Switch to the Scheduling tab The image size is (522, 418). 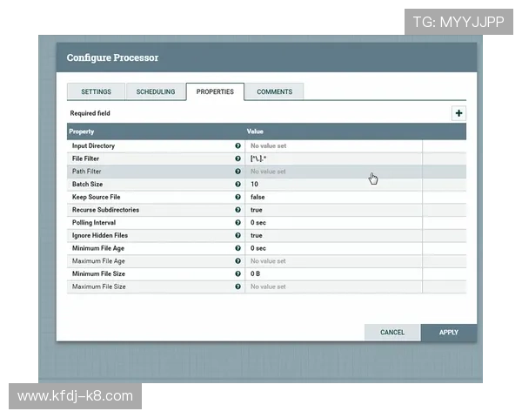point(156,91)
